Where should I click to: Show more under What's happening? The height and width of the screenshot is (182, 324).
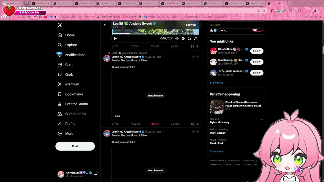[216, 151]
